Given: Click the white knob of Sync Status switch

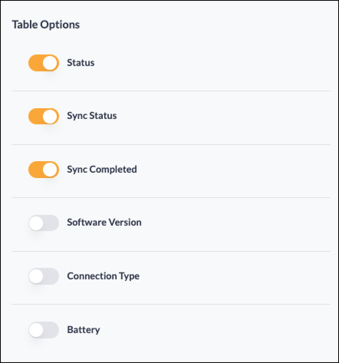Looking at the screenshot, I should [50, 116].
